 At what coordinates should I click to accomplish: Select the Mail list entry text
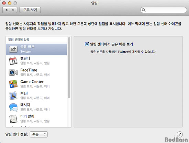[x=24, y=93]
